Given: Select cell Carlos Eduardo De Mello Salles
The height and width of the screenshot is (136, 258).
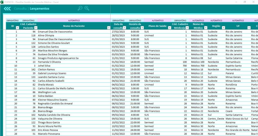Looking at the screenshot, I should (x=74, y=89).
